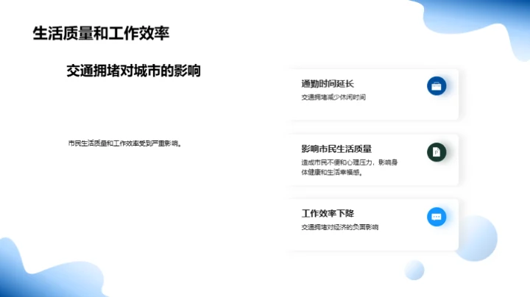Select the heading 工作效率下降
This screenshot has height=297, width=530.
point(328,213)
